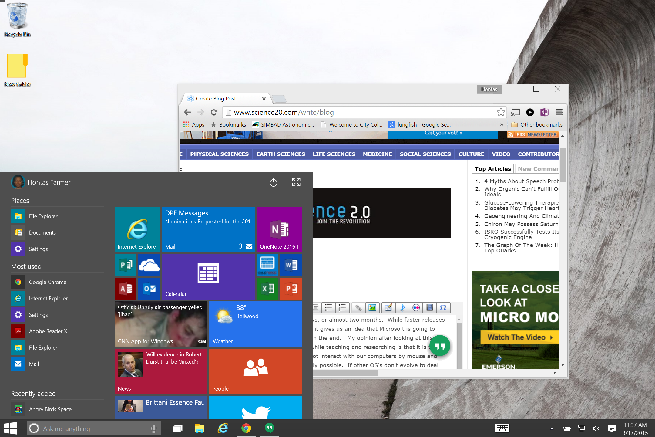This screenshot has height=437, width=655.
Task: Click the Watch The Video button
Action: pos(519,337)
